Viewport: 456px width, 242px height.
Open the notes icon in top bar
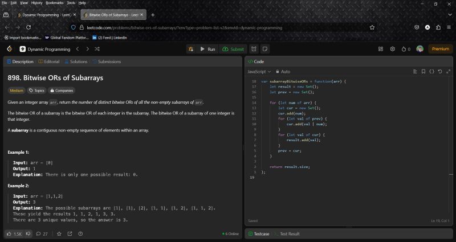(265, 49)
